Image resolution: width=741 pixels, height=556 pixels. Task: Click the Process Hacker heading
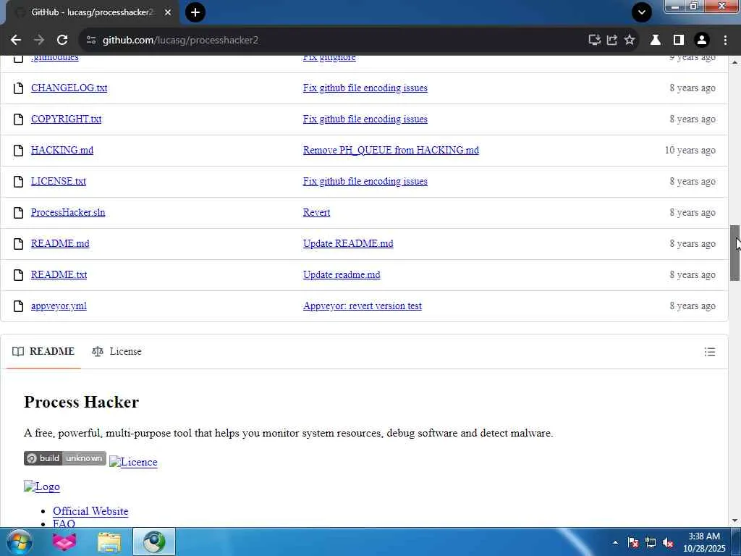tap(81, 402)
